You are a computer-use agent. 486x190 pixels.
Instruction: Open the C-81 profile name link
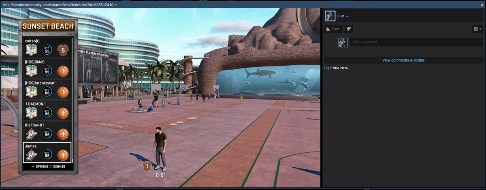click(341, 16)
